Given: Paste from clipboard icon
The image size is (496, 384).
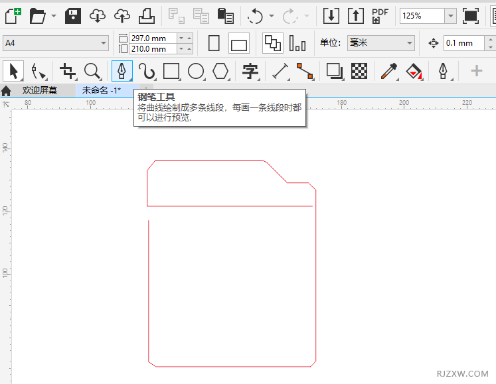Looking at the screenshot, I should [226, 16].
